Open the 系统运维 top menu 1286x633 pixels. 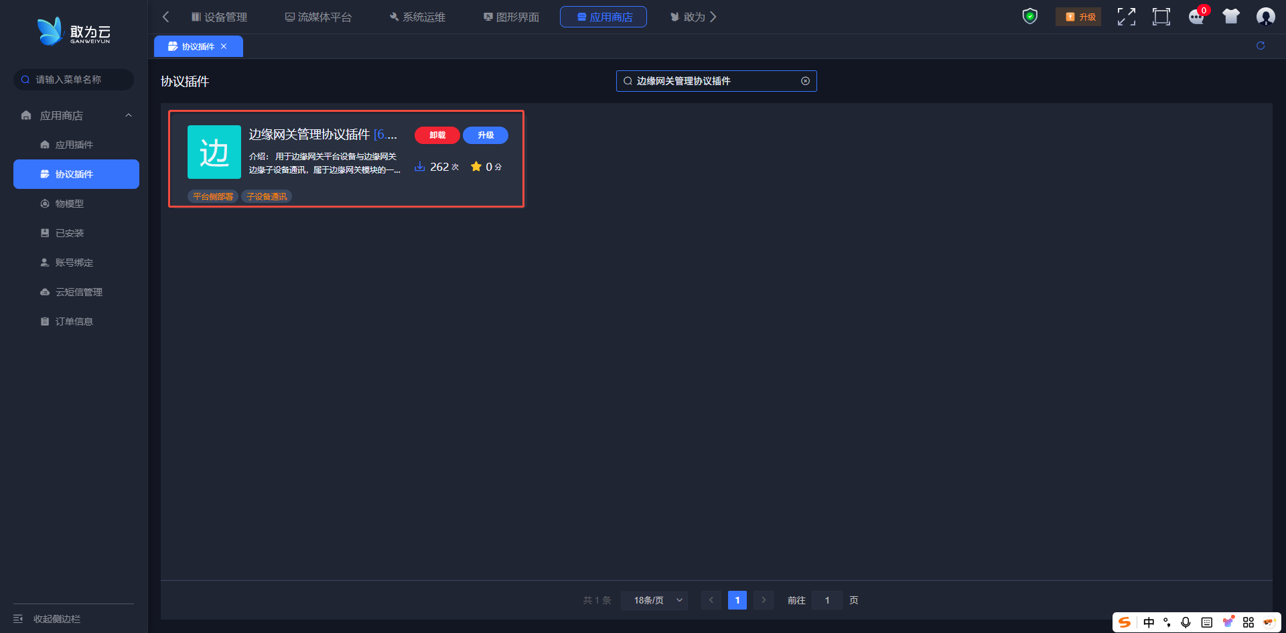[x=417, y=17]
